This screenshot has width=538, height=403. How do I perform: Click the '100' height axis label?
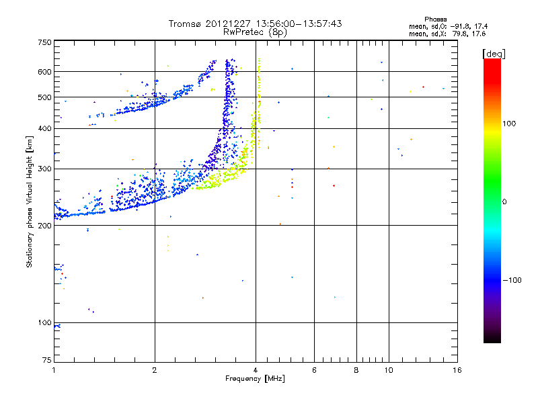click(x=44, y=323)
